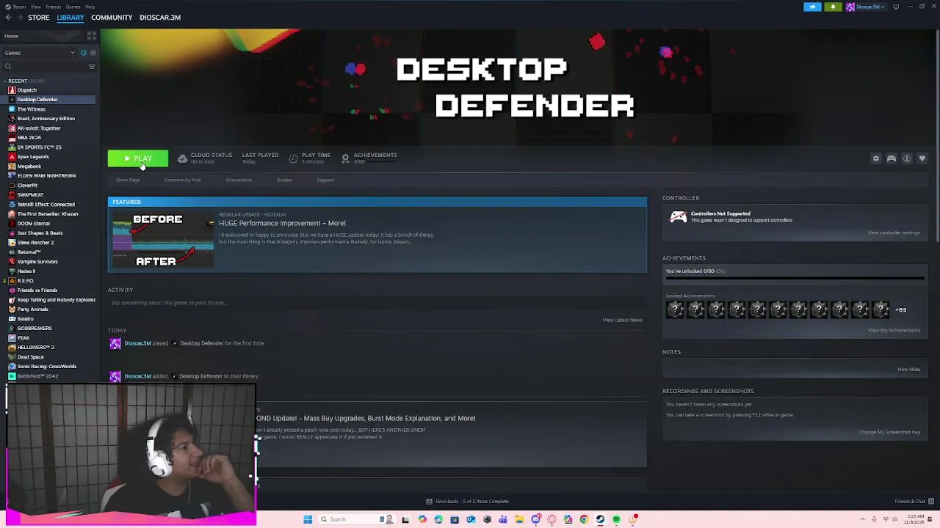Open the Guides link

point(284,180)
